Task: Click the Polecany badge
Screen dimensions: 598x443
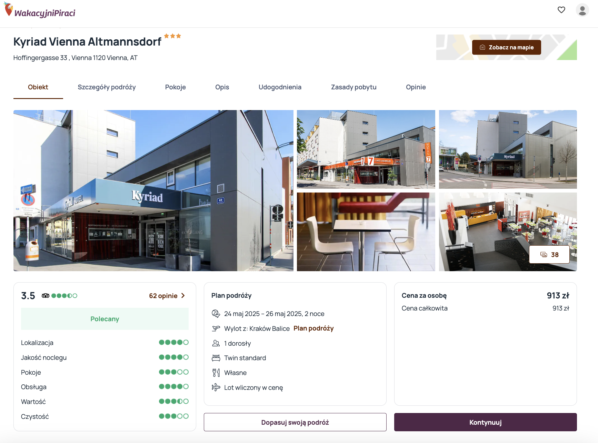Action: point(105,319)
